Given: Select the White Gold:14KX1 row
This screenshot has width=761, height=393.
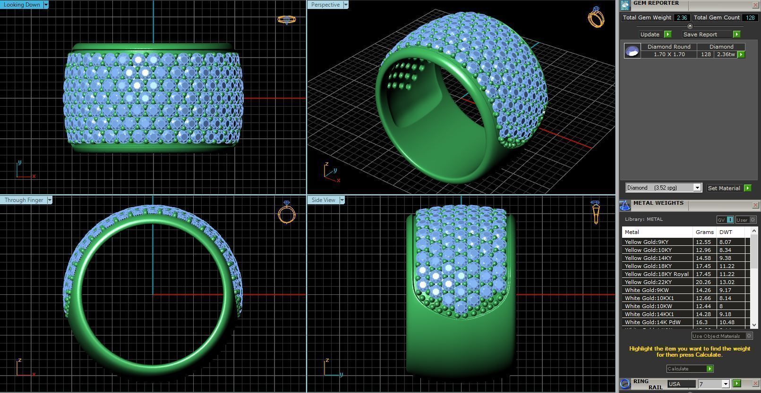Looking at the screenshot, I should coord(686,314).
